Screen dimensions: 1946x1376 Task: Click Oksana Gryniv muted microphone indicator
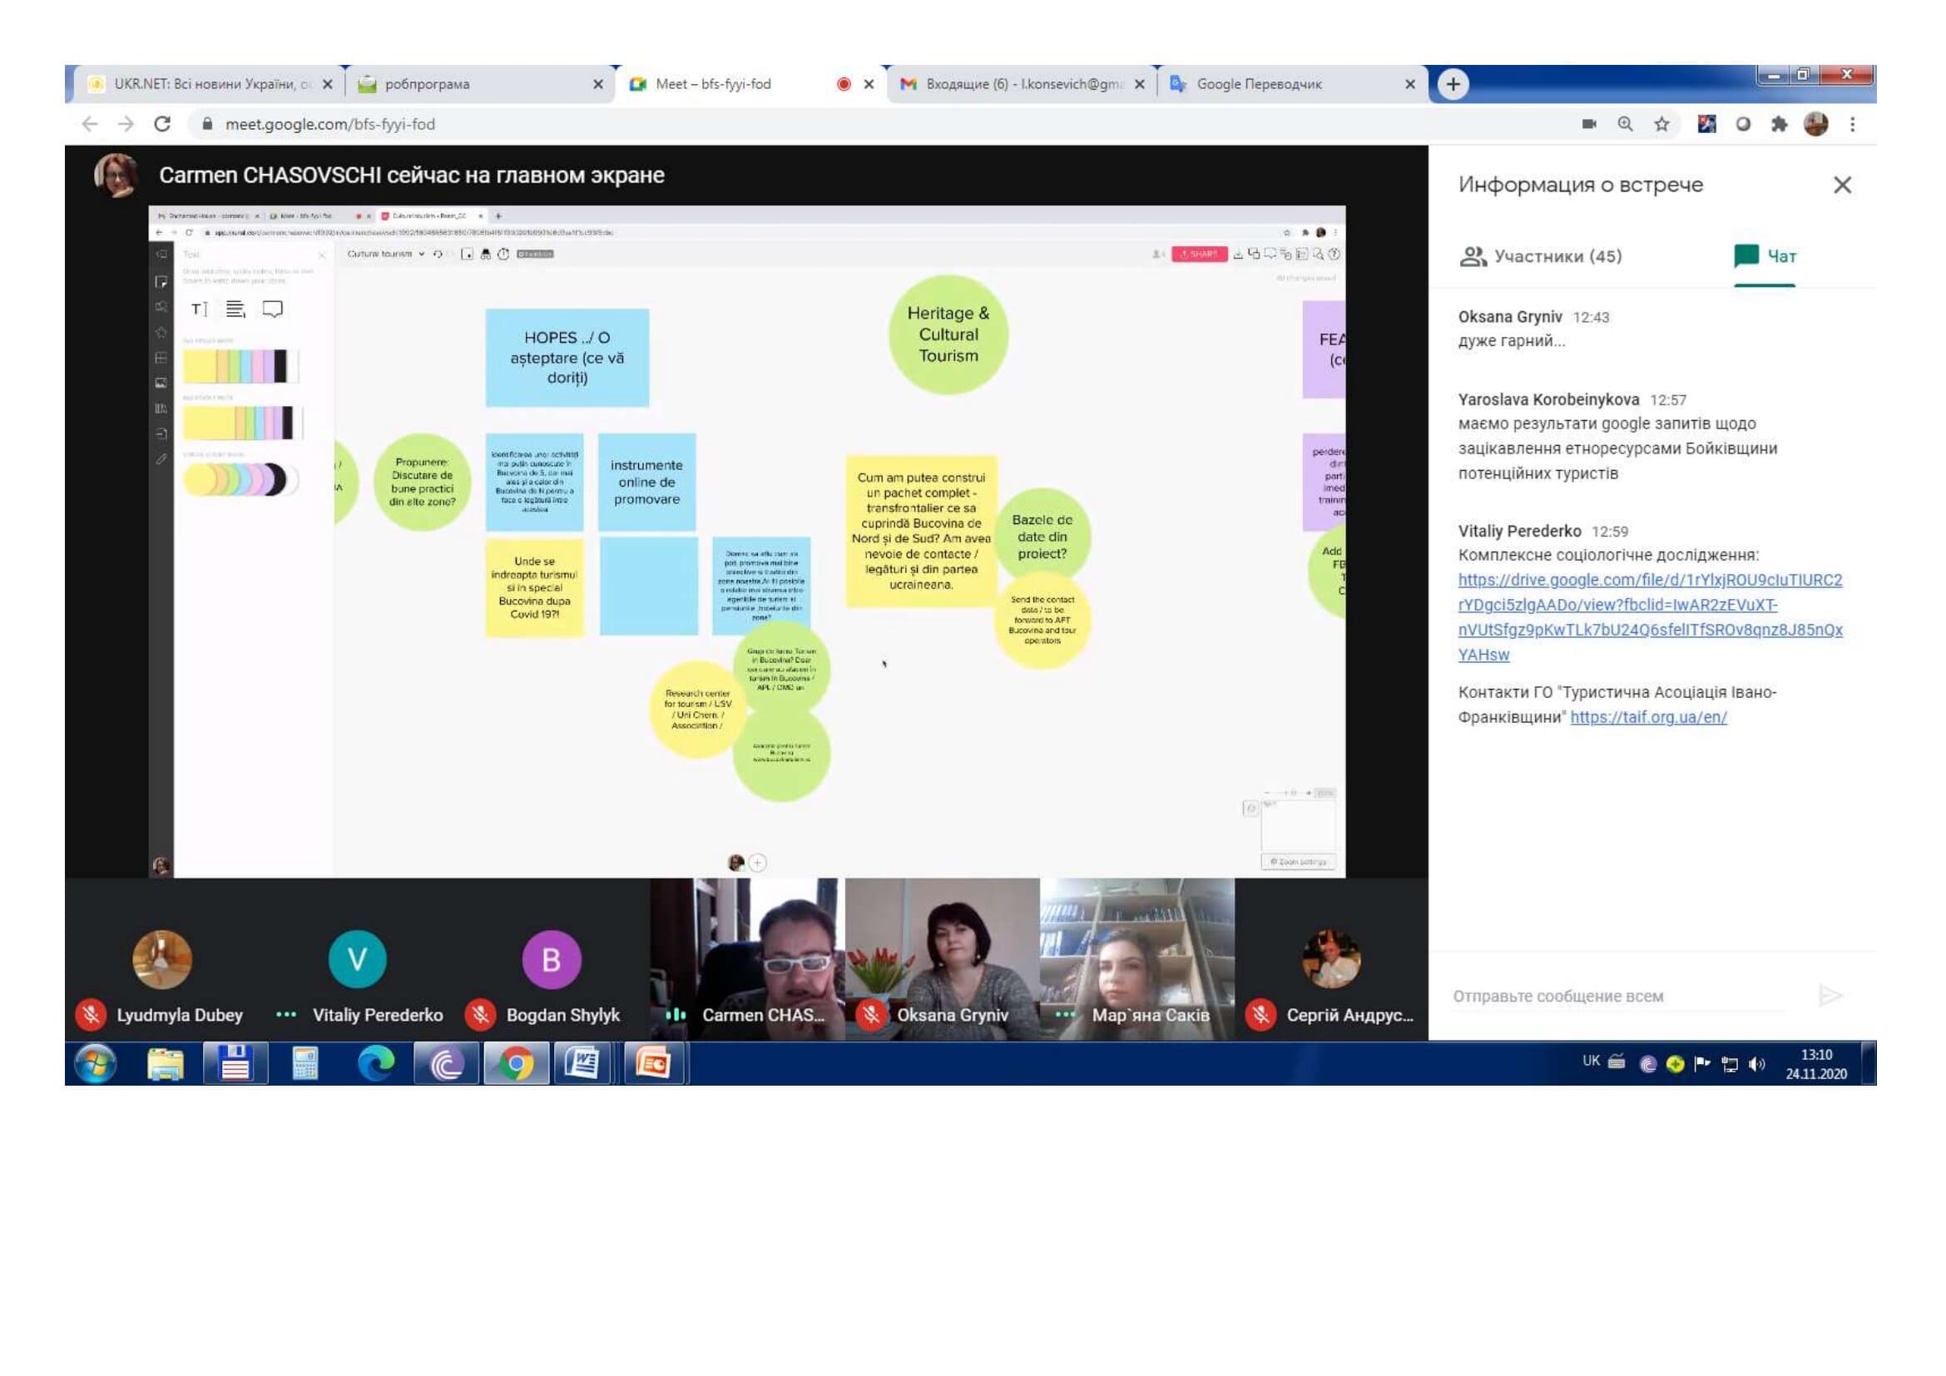click(870, 1015)
